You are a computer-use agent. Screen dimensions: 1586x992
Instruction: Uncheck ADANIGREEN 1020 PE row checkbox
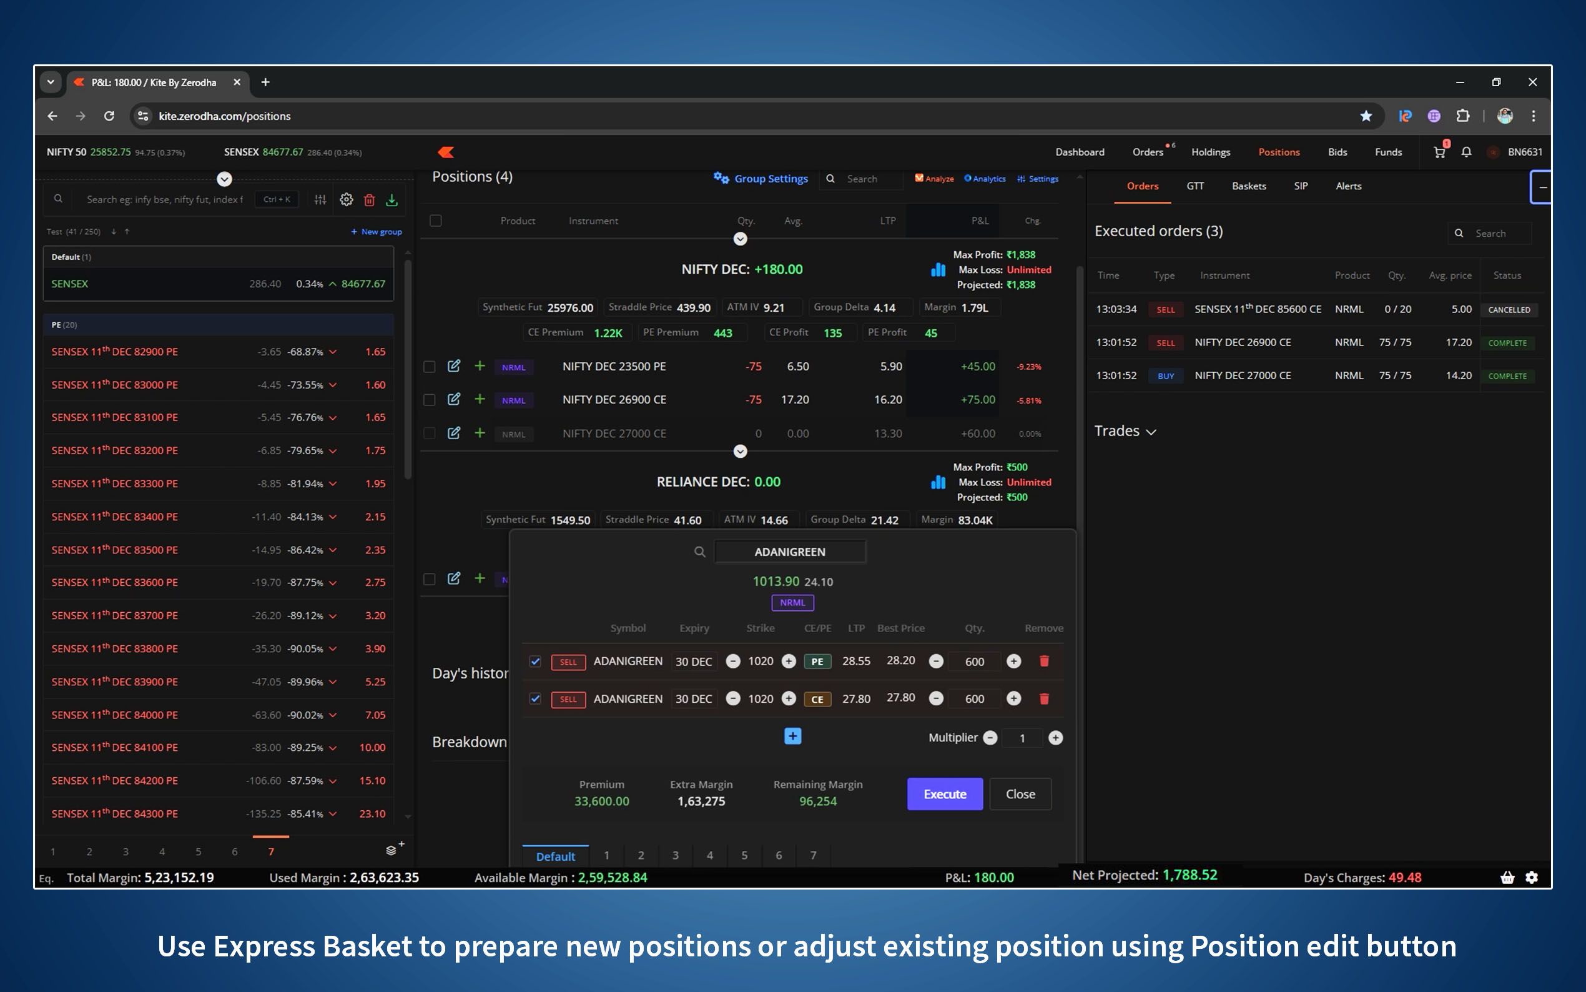pos(535,662)
